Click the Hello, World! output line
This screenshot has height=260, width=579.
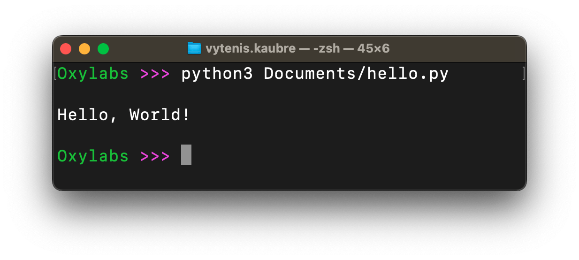click(124, 115)
